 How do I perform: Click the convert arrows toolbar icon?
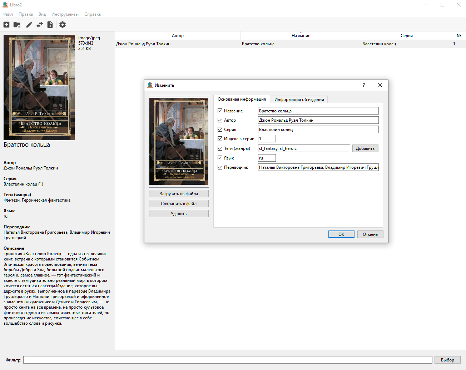tap(40, 25)
